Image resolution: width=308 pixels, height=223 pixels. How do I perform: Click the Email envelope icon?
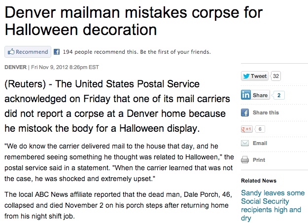point(245,143)
